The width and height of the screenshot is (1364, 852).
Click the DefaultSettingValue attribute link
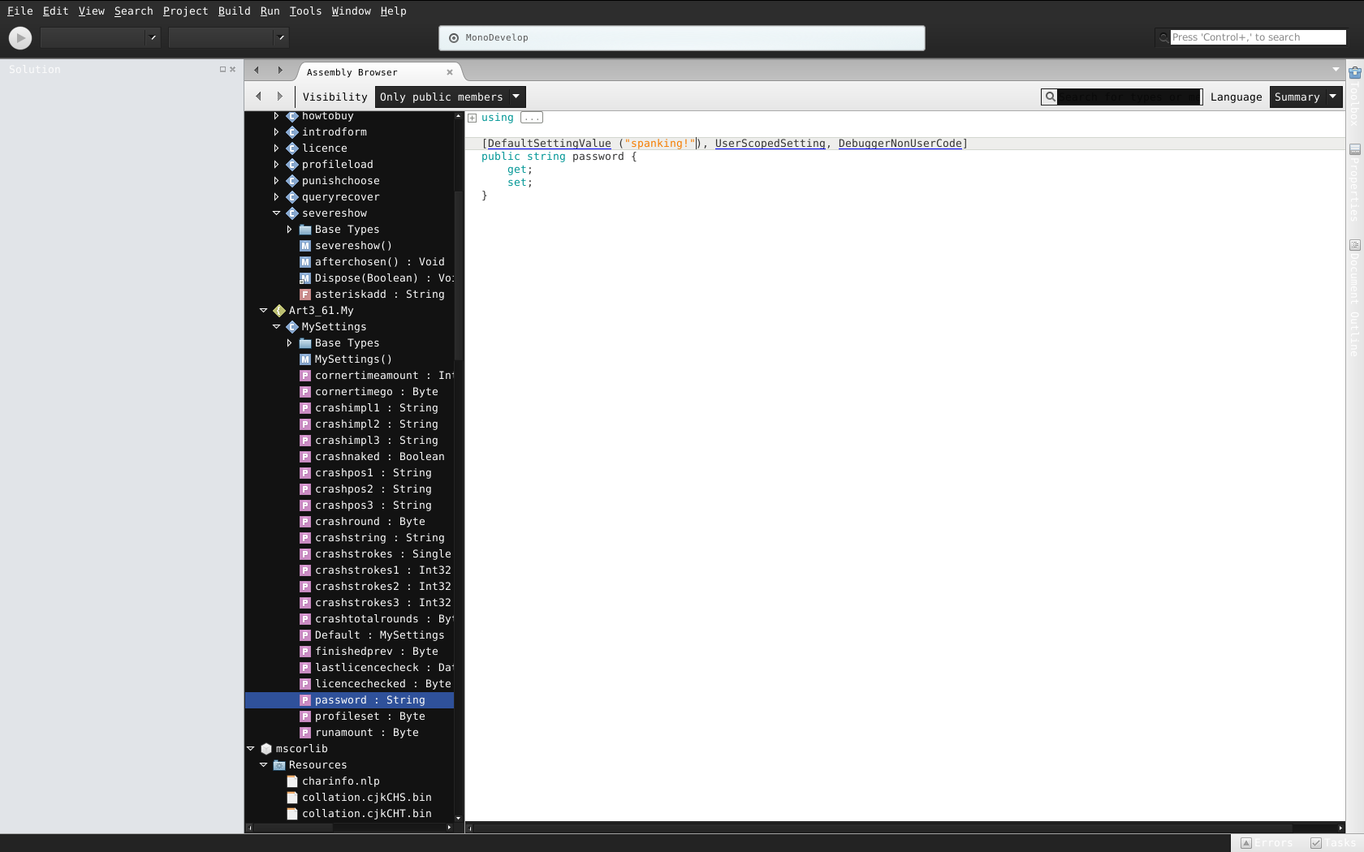pyautogui.click(x=549, y=144)
